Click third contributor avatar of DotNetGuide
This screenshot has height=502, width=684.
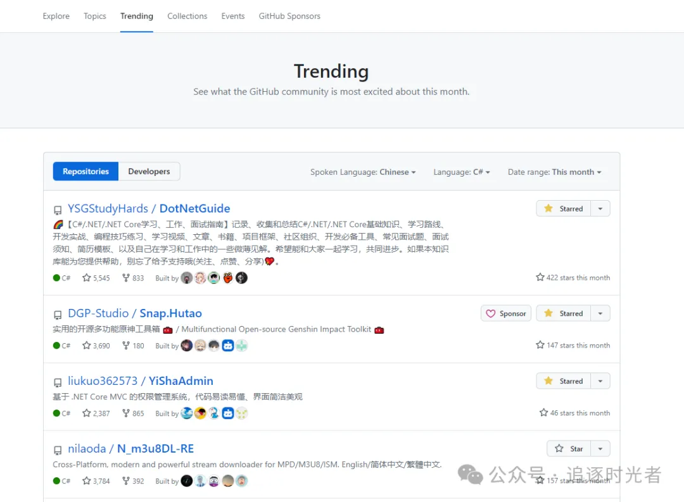214,278
